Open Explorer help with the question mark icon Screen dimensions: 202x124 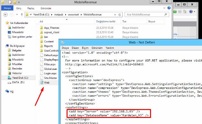(169, 8)
